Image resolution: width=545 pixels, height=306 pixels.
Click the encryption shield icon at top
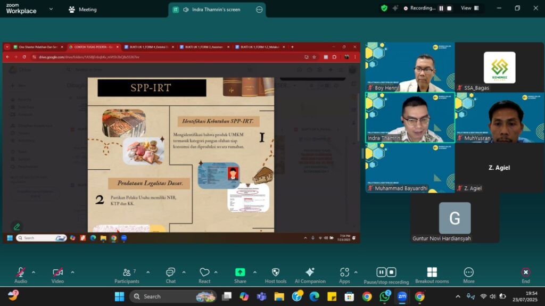[384, 9]
